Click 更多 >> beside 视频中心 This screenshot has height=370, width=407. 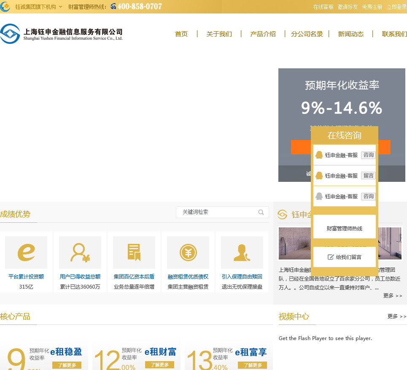[x=397, y=316]
